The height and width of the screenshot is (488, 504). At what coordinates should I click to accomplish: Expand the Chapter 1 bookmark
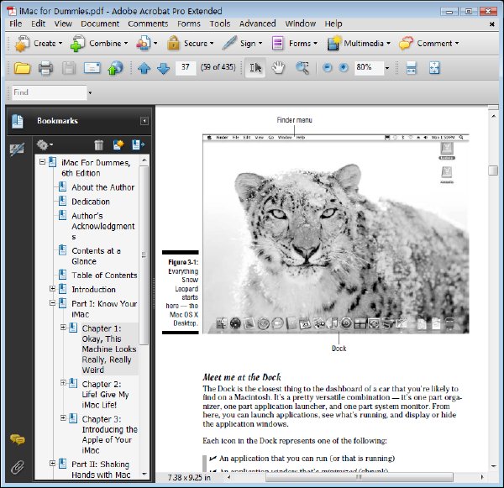coord(63,328)
